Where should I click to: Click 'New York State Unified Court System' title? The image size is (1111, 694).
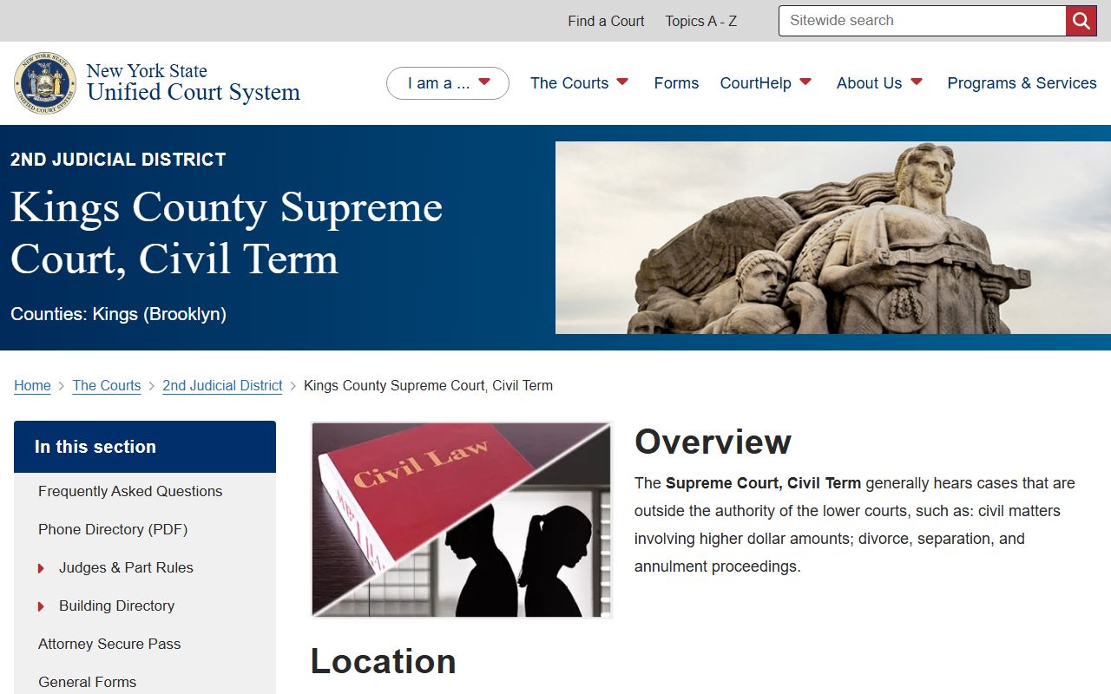pyautogui.click(x=194, y=82)
